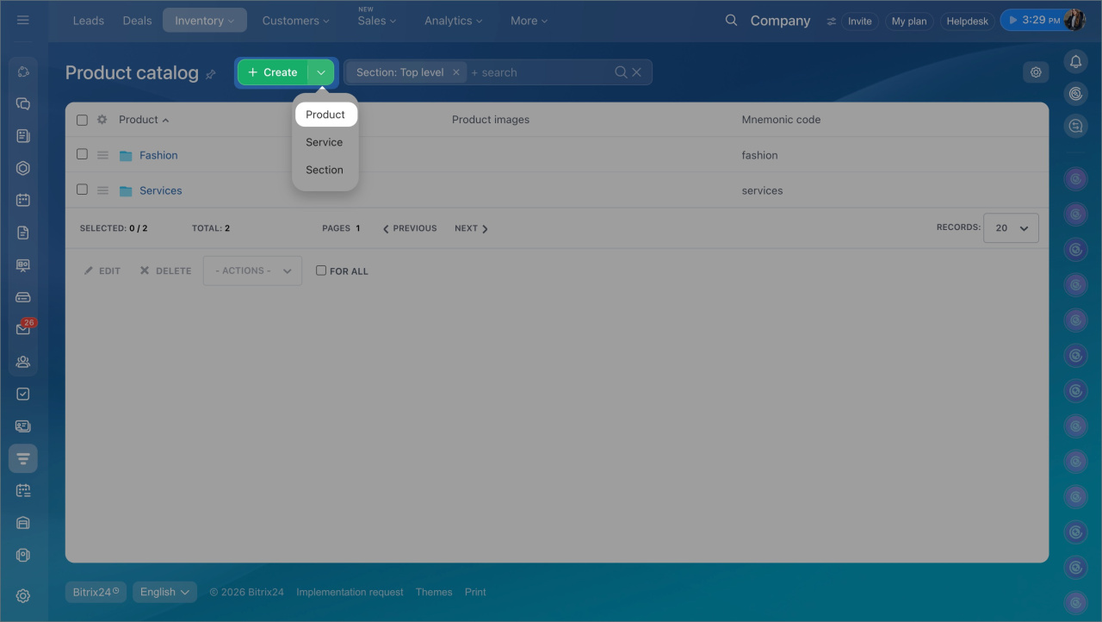Select Product from Create menu
Image resolution: width=1102 pixels, height=622 pixels.
tap(325, 115)
